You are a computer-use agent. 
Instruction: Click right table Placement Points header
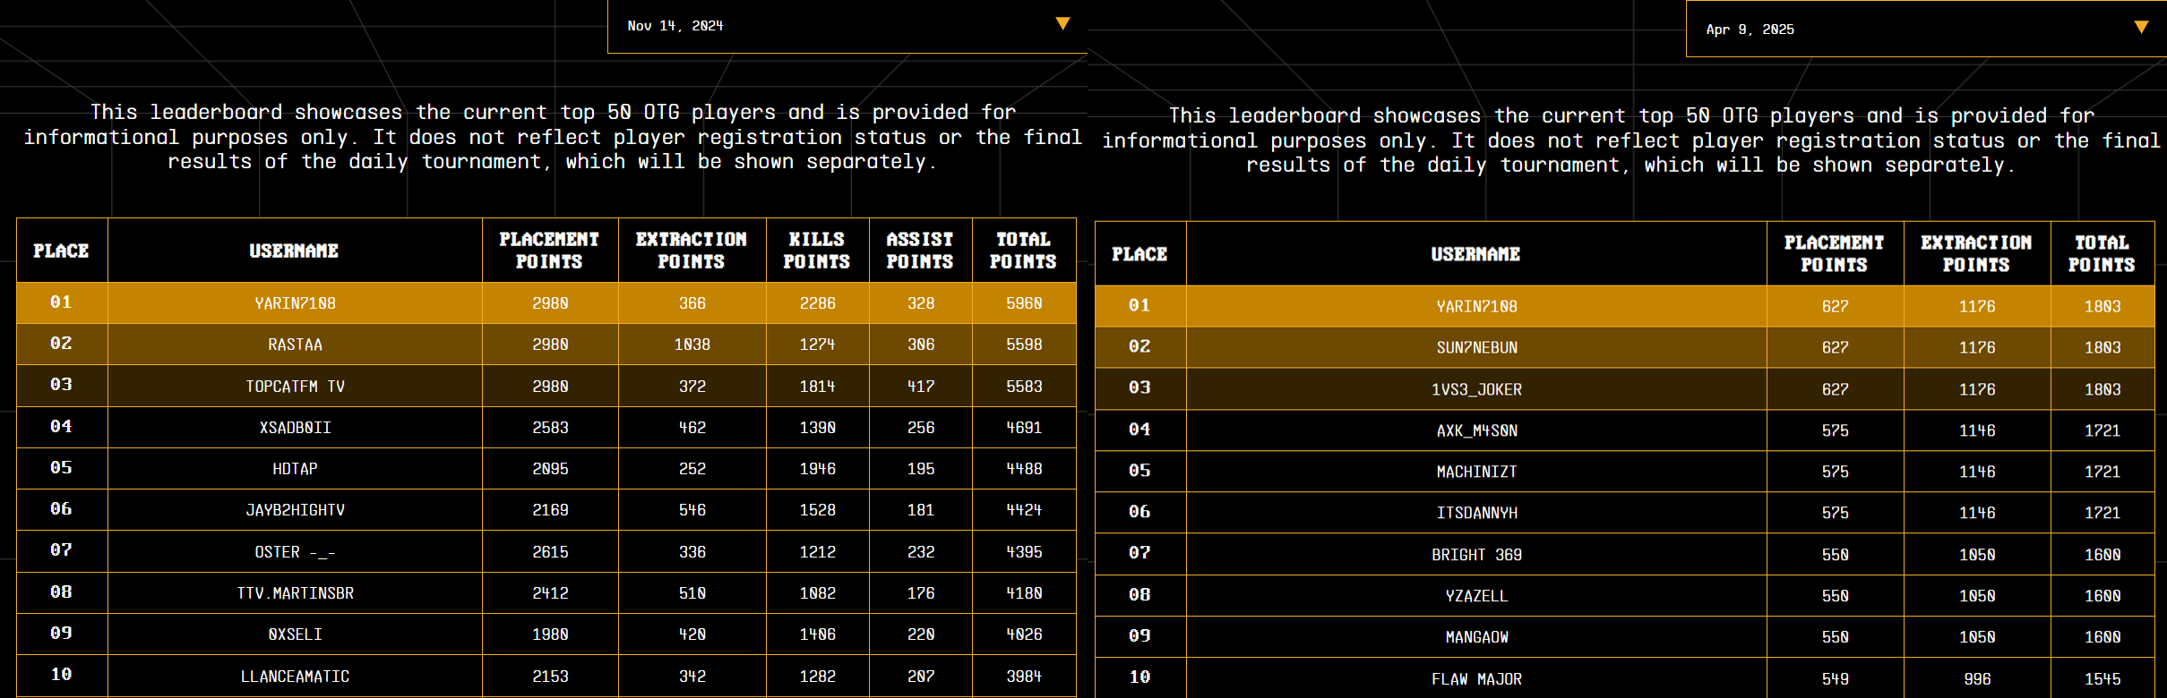[1834, 254]
